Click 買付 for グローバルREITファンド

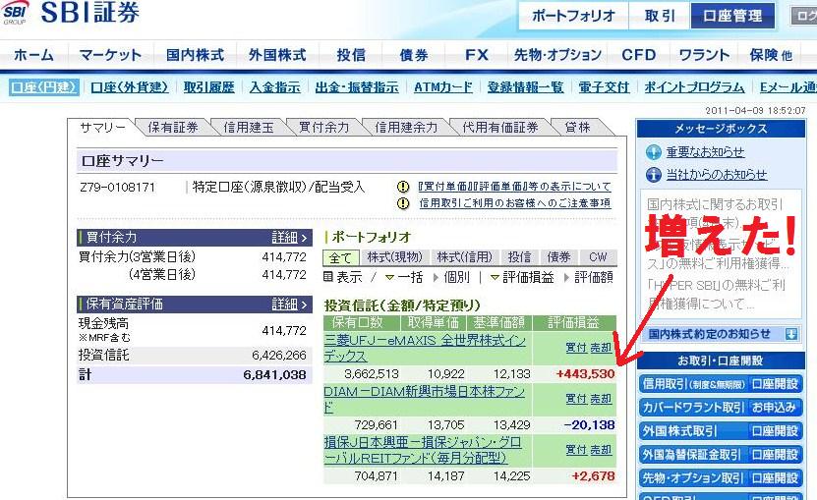pyautogui.click(x=576, y=450)
